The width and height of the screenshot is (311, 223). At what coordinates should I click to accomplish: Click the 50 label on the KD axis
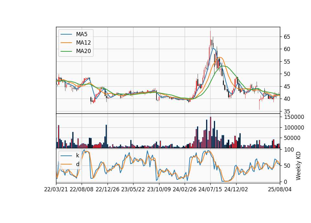[287, 166]
